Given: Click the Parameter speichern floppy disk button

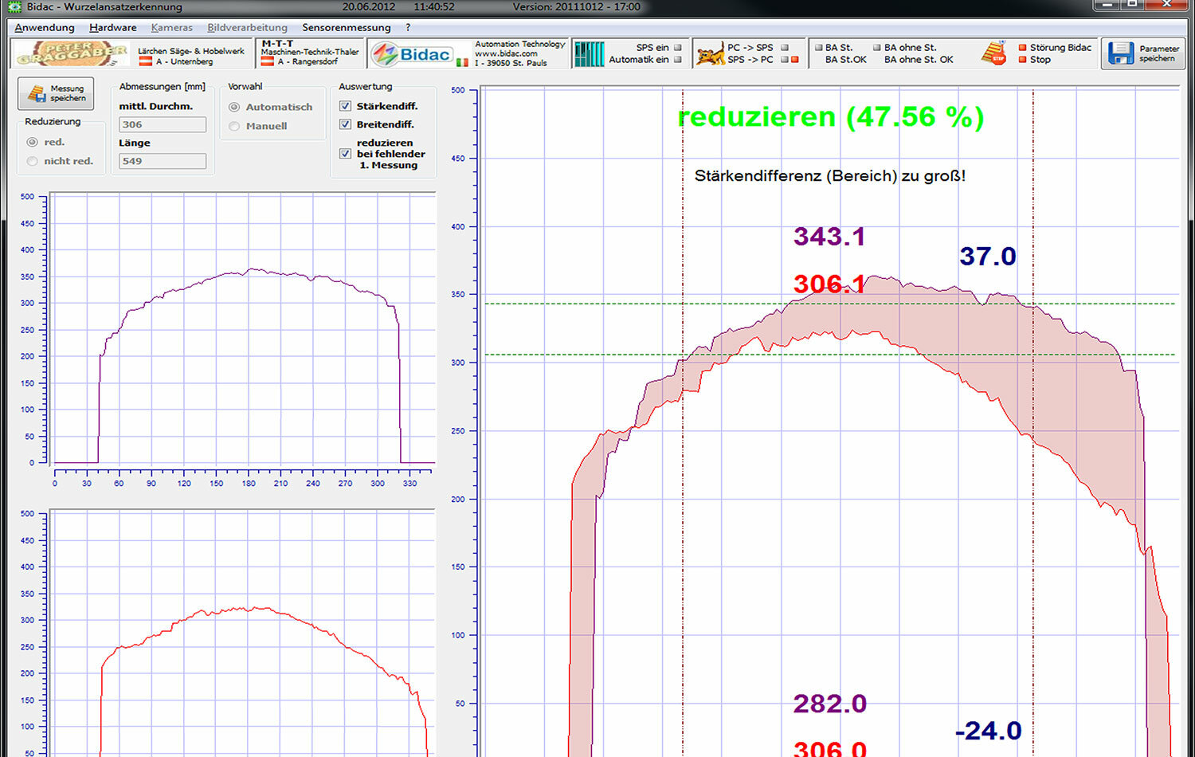Looking at the screenshot, I should click(x=1143, y=53).
